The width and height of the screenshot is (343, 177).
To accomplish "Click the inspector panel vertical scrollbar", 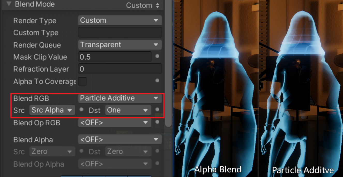I will pos(168,63).
